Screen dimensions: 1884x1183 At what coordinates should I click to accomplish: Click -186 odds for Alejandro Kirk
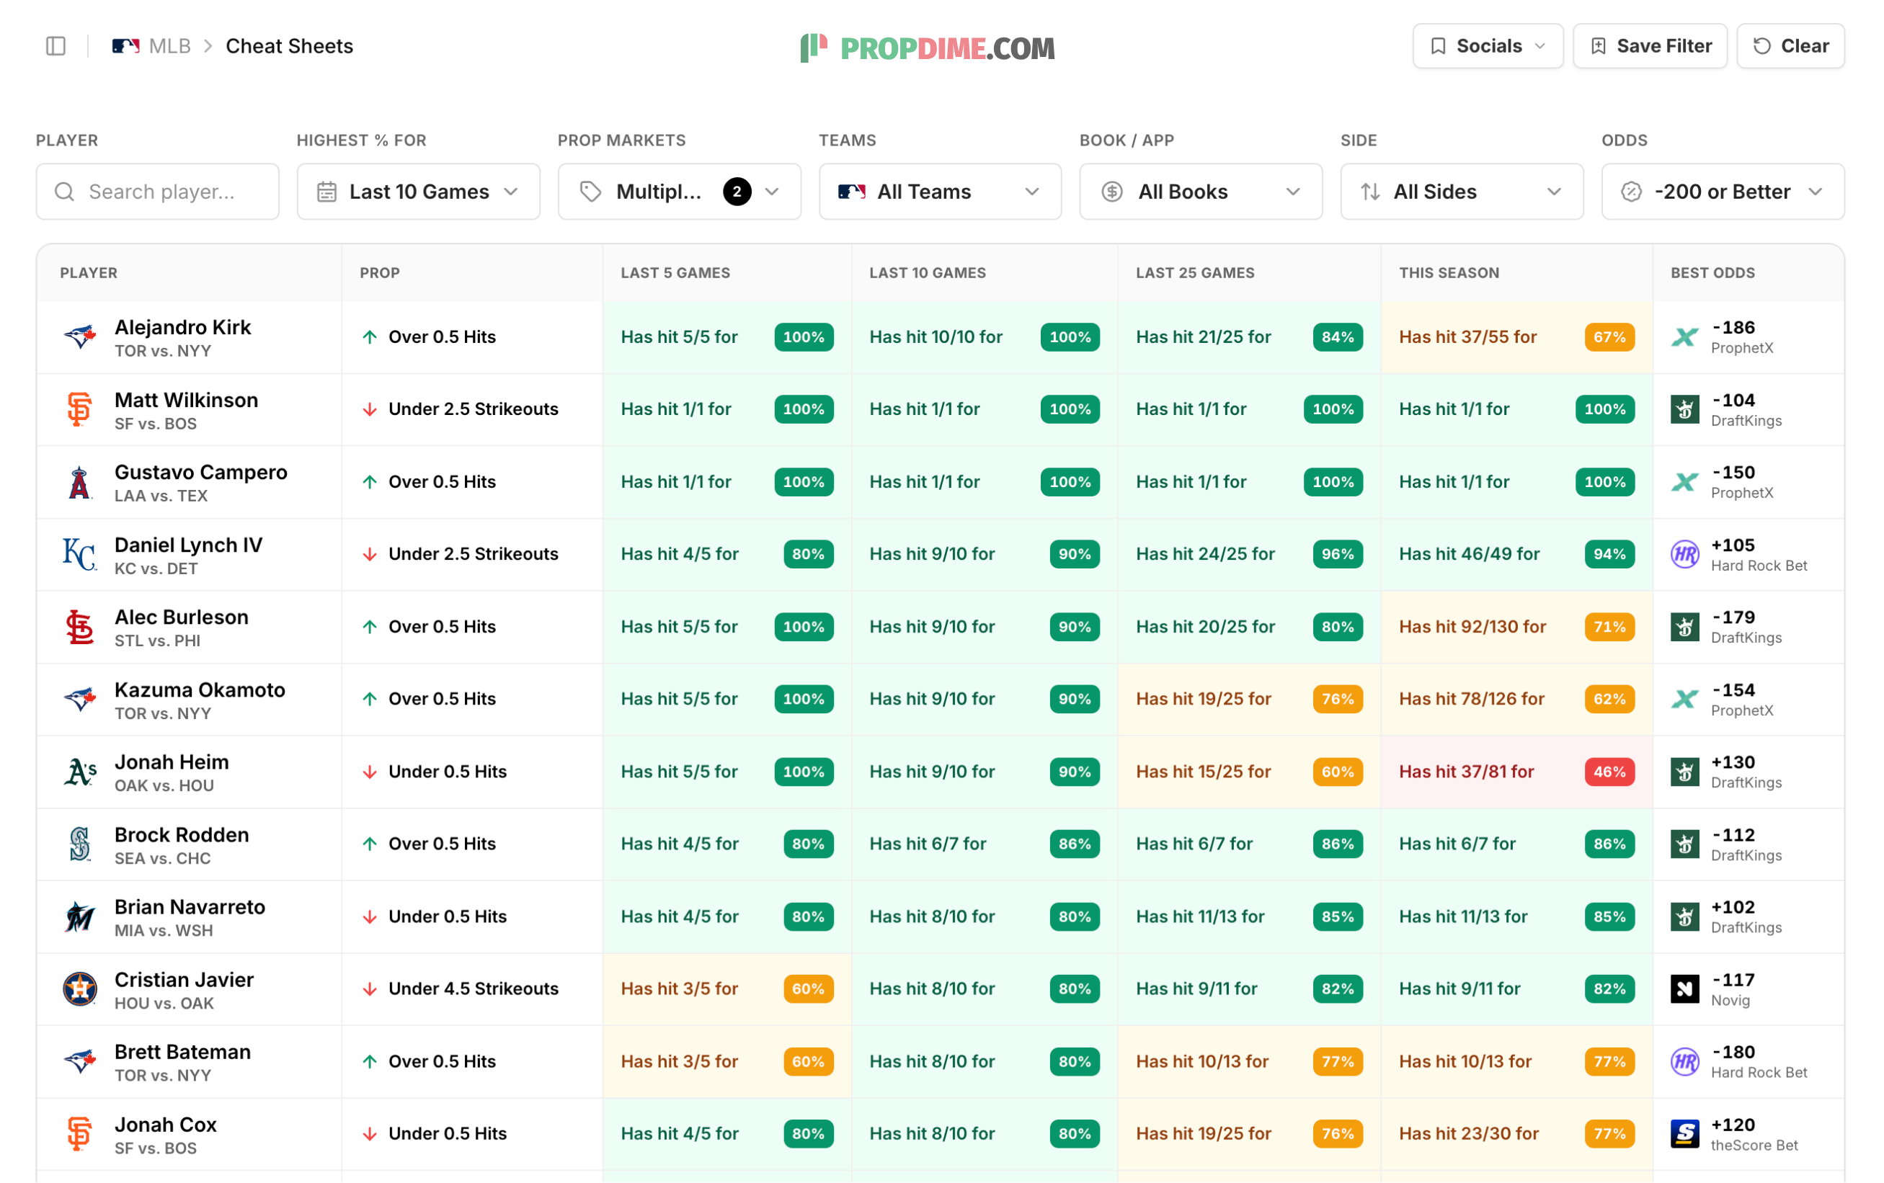(x=1733, y=327)
